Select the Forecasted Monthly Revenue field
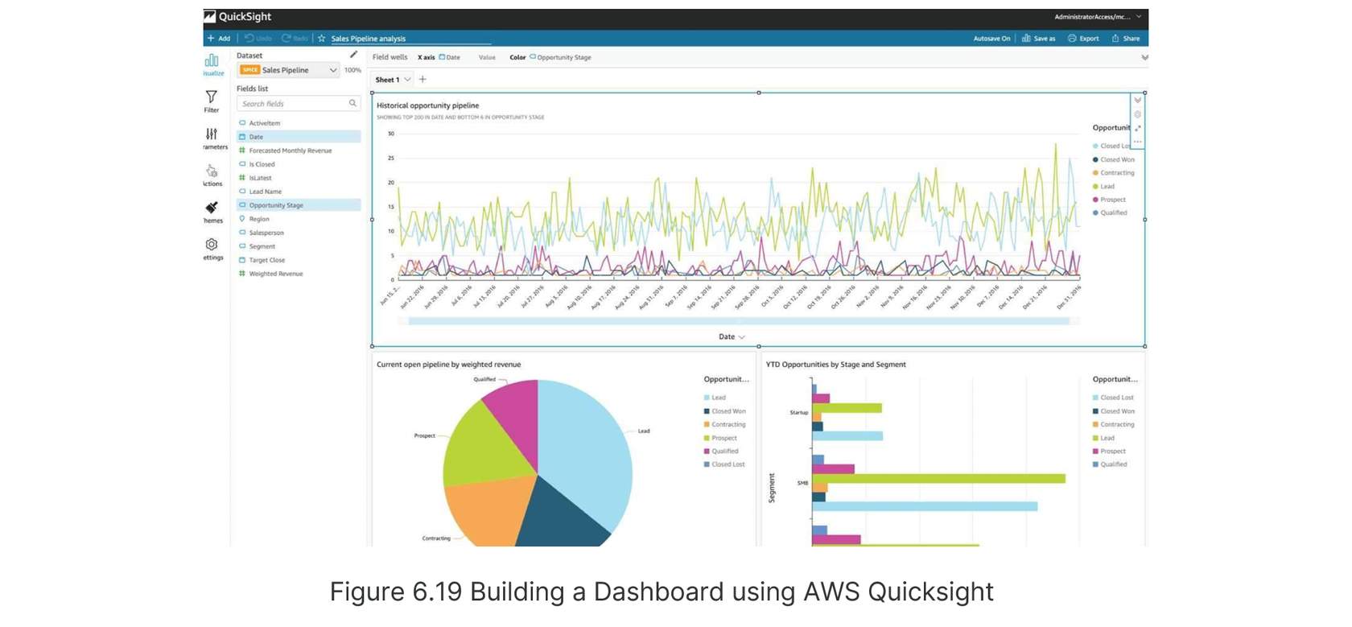This screenshot has height=627, width=1352. [299, 151]
